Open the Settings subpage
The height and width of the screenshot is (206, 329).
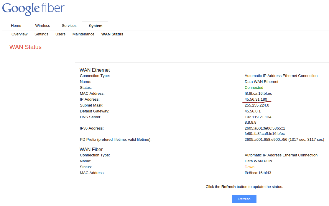click(x=41, y=34)
